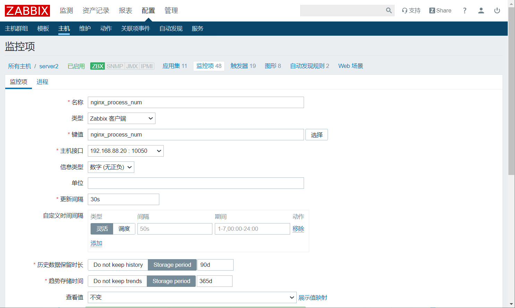Image resolution: width=515 pixels, height=308 pixels.
Task: Click the page vertical scrollbar
Action: 511,104
